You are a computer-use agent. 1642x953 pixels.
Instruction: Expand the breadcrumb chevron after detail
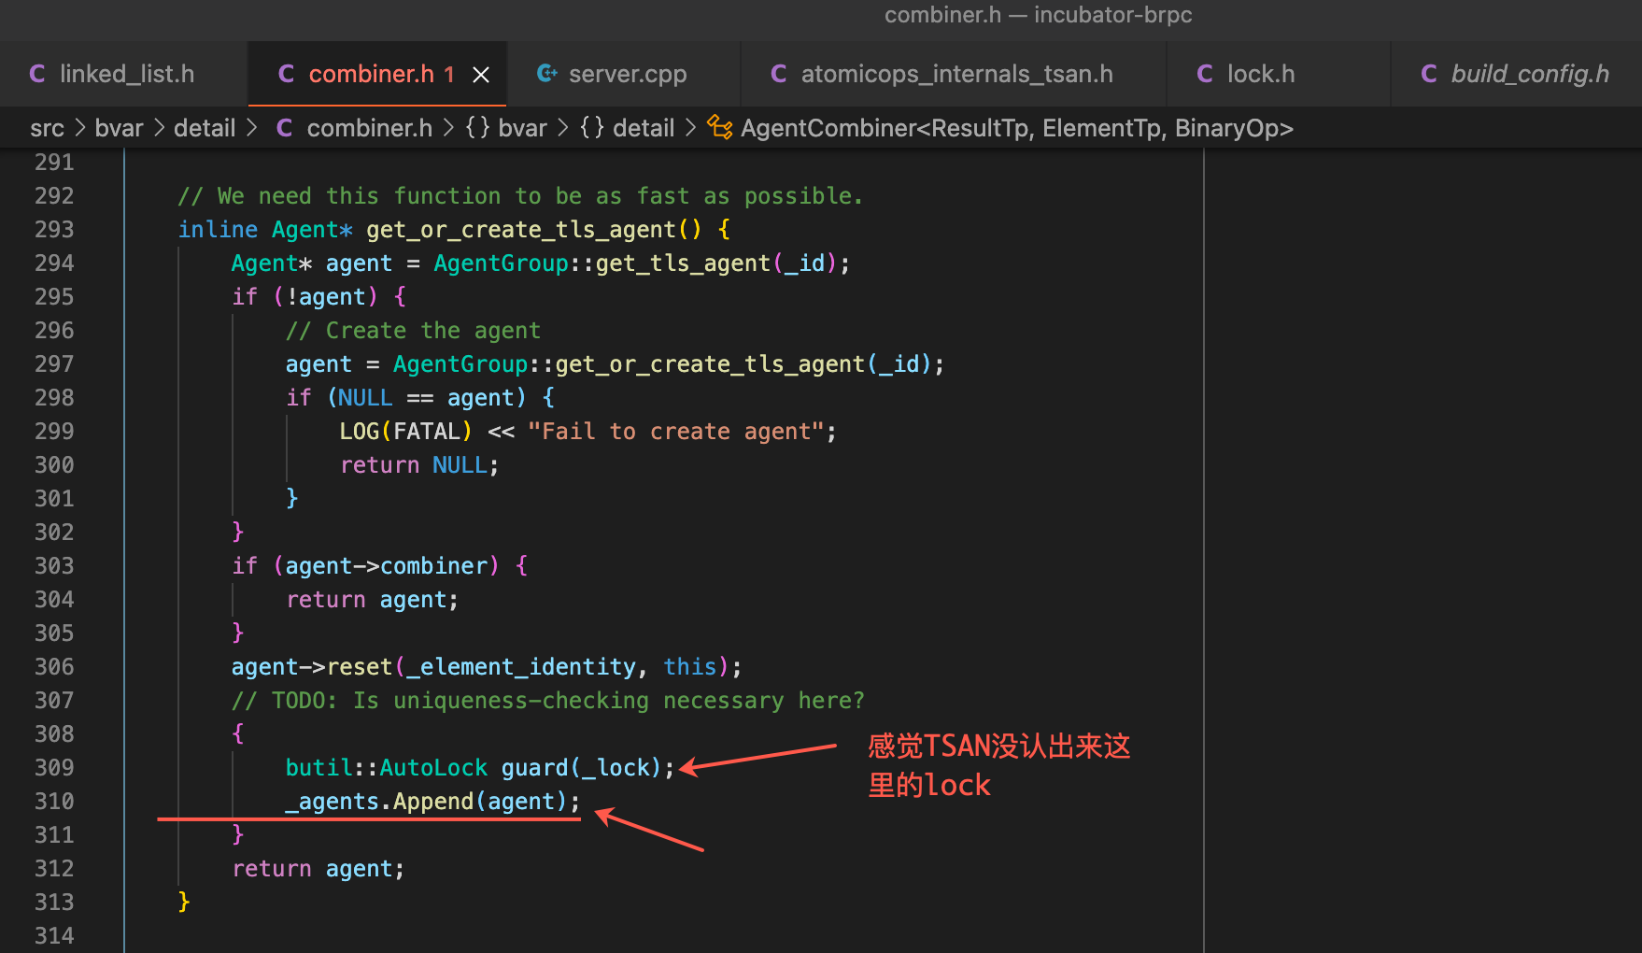251,128
